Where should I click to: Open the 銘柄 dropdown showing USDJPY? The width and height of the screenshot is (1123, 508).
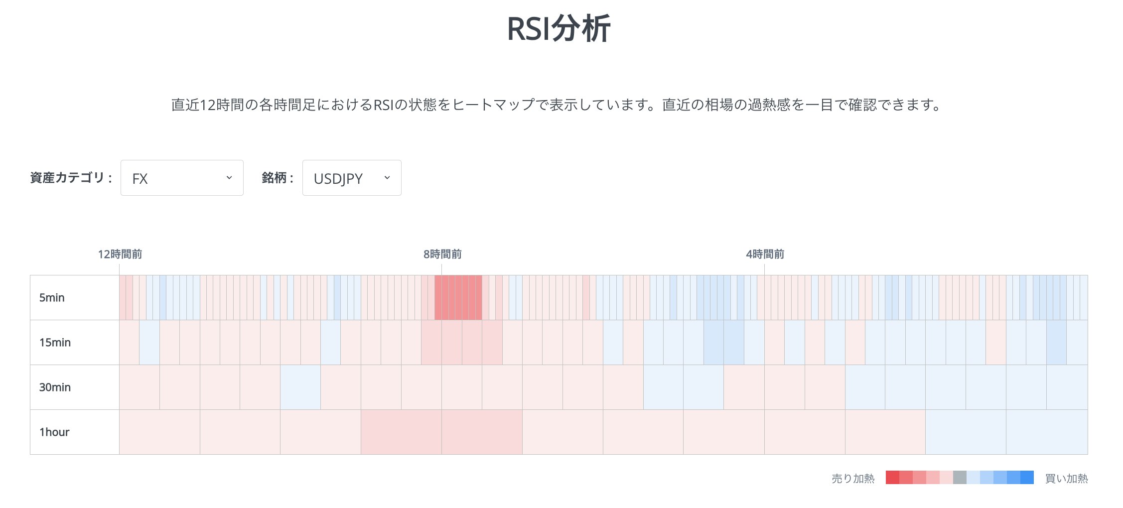[x=351, y=178]
